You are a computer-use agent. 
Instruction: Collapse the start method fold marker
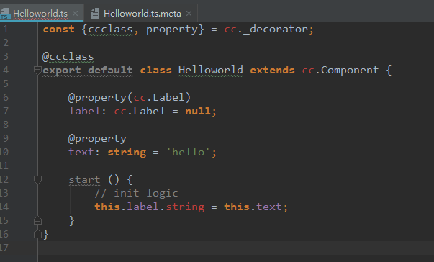pyautogui.click(x=37, y=179)
